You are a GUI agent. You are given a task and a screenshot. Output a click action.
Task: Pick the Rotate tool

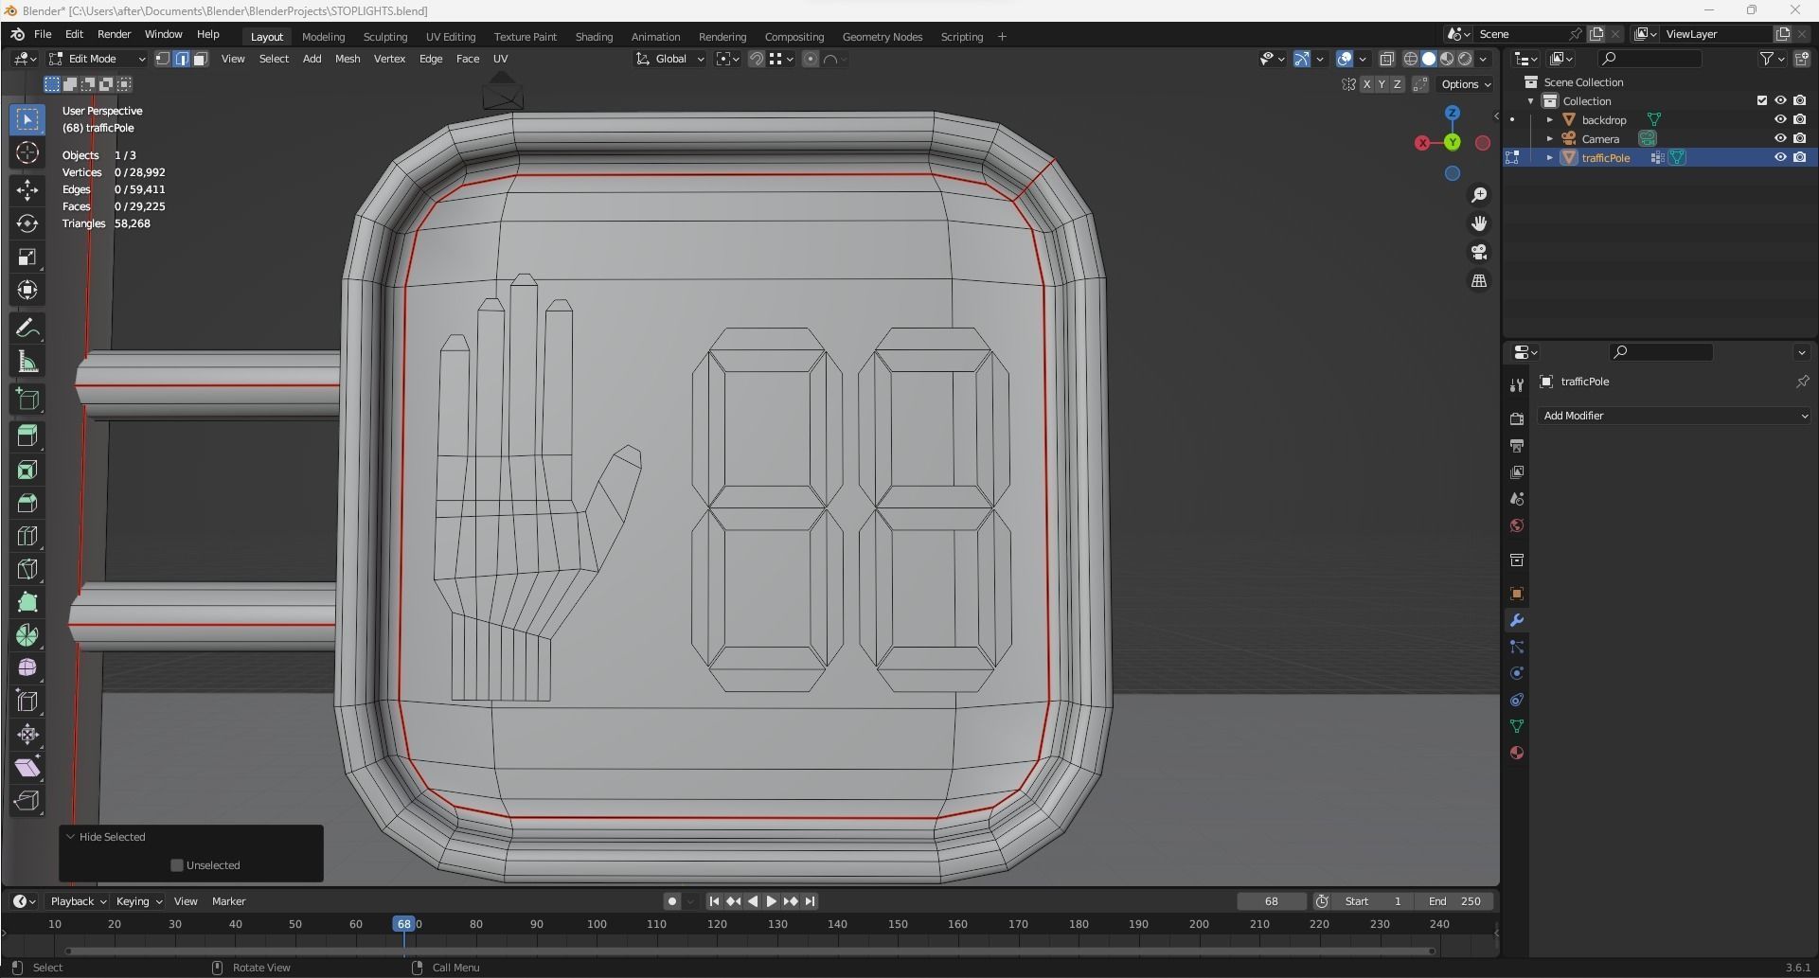tap(27, 223)
